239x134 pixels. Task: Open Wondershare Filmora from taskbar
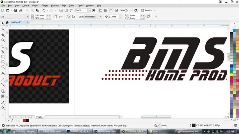point(106,131)
